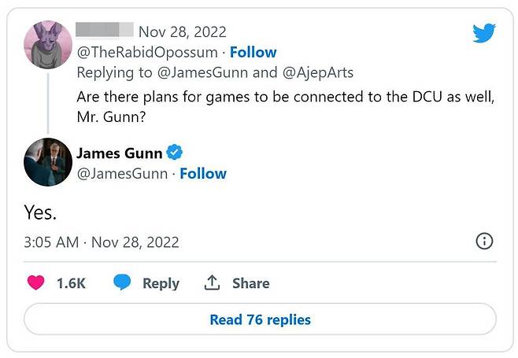Viewport: 518px width, 358px height.
Task: Click the Read 76 replies button
Action: point(260,319)
